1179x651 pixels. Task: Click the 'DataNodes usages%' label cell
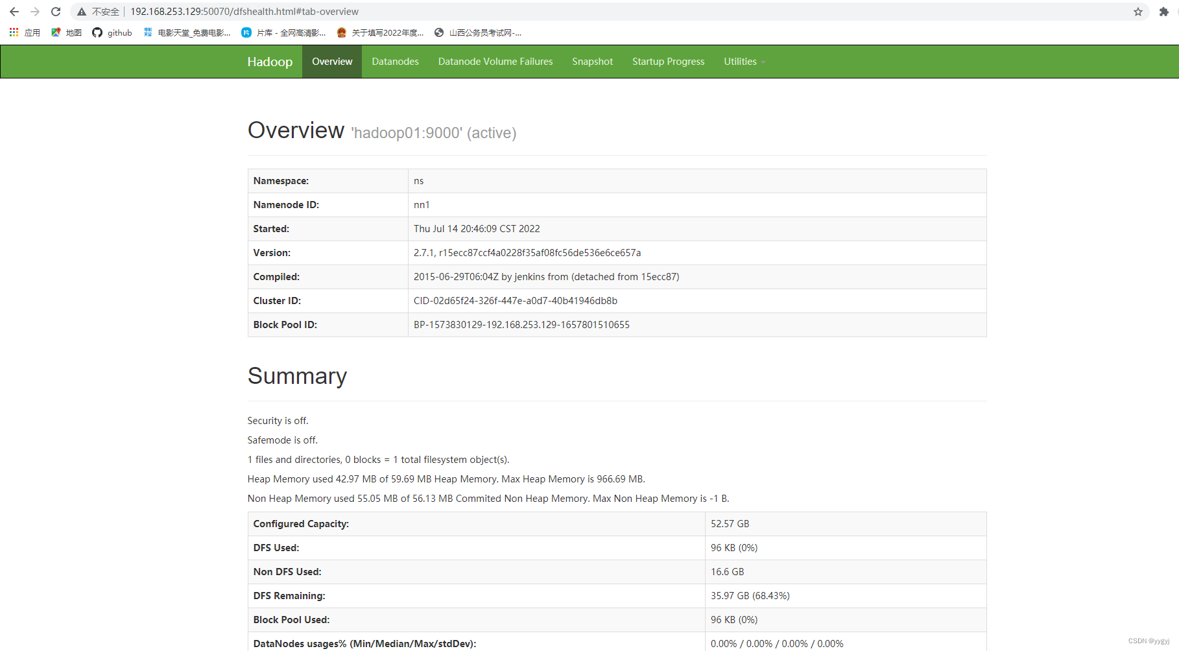coord(477,643)
